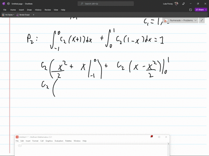Image resolution: width=209 pixels, height=156 pixels.
Task: Click the Search box in OneNote
Action: coord(106,4)
